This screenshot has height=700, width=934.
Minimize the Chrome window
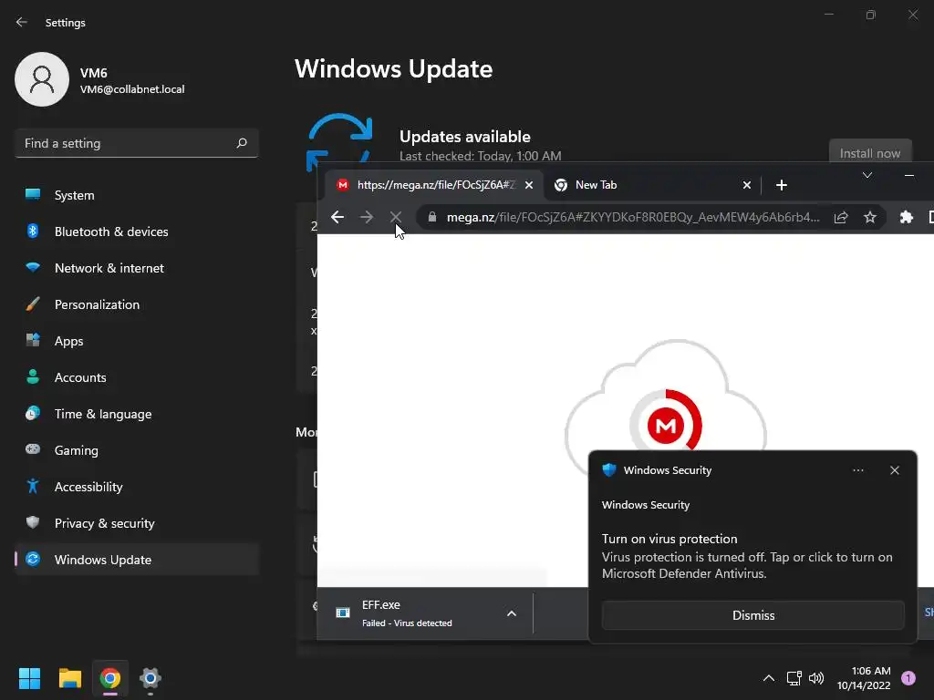tap(909, 175)
